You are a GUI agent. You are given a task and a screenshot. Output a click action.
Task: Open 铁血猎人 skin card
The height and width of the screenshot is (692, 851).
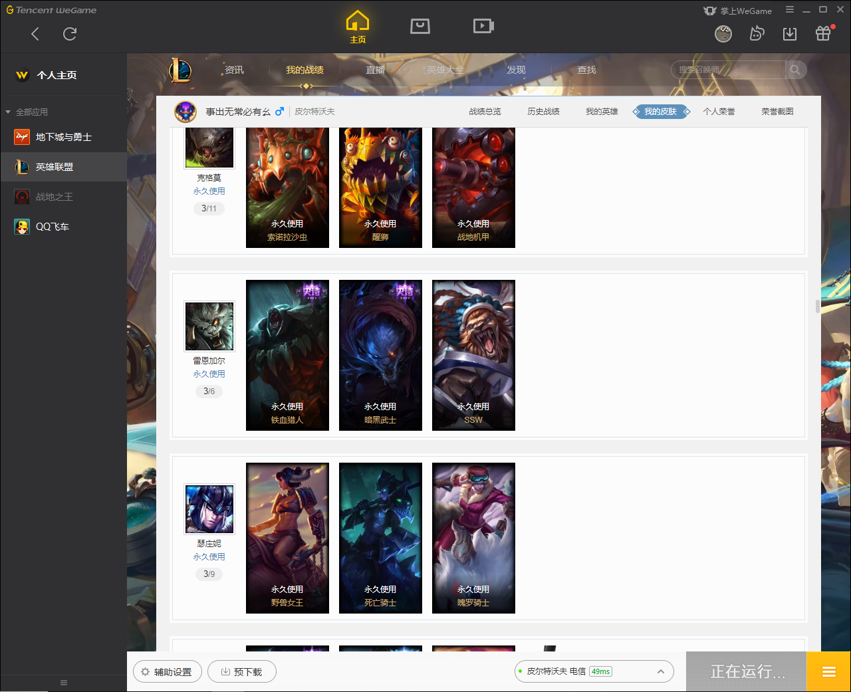click(287, 355)
